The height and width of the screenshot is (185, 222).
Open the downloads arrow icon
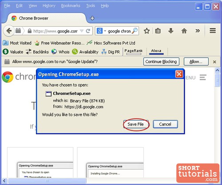(x=171, y=31)
